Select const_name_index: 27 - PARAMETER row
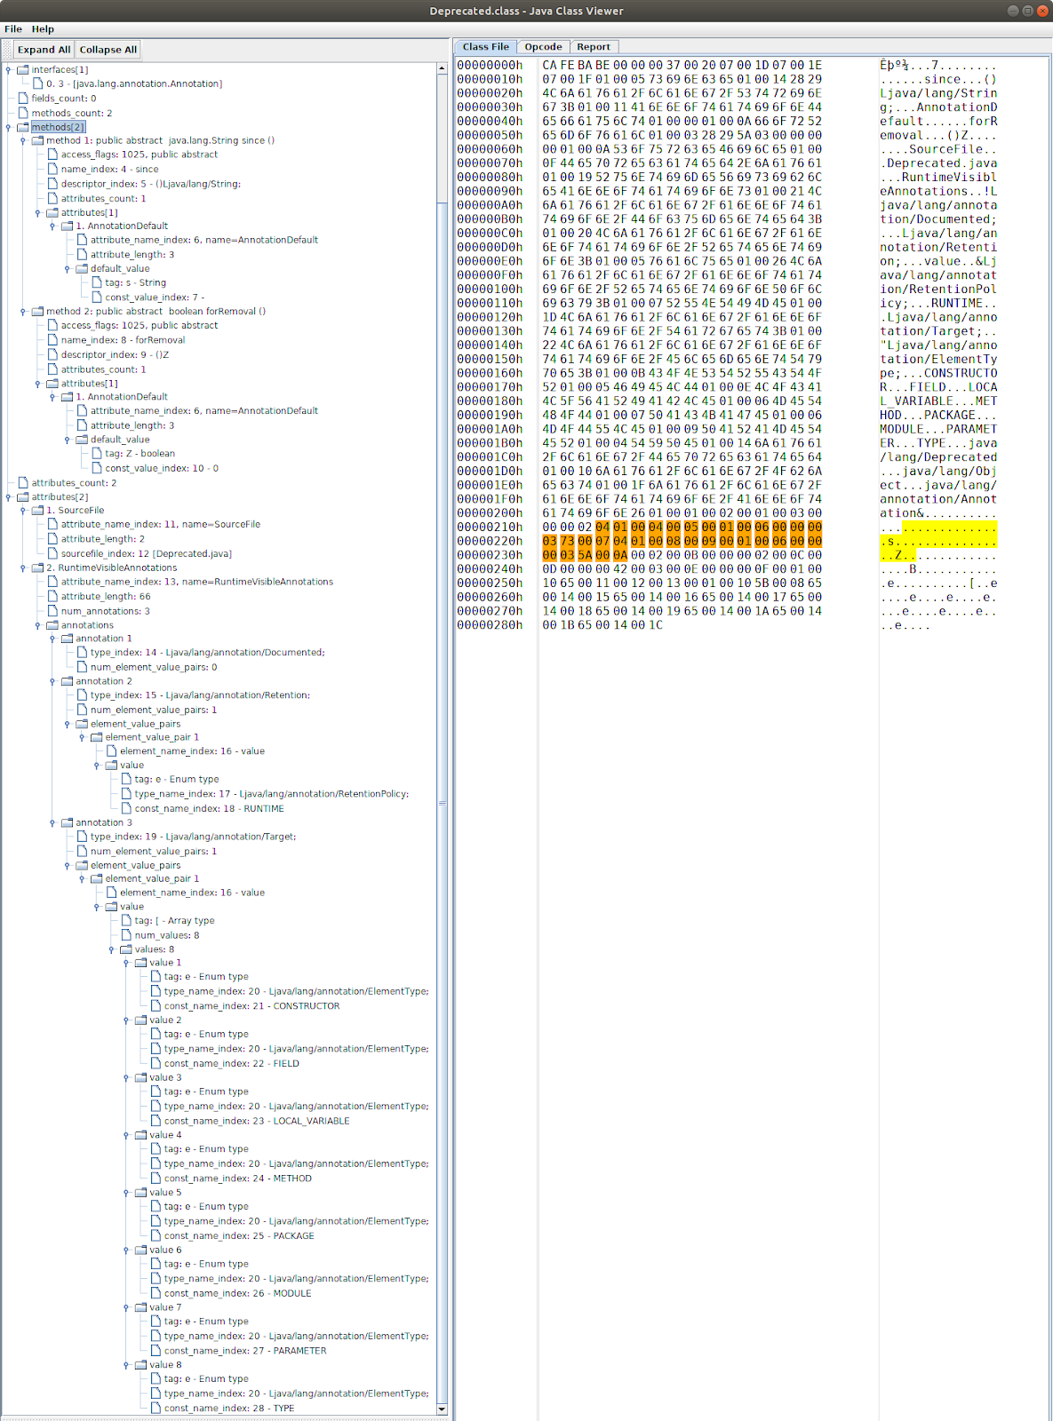The width and height of the screenshot is (1053, 1421). (245, 1351)
